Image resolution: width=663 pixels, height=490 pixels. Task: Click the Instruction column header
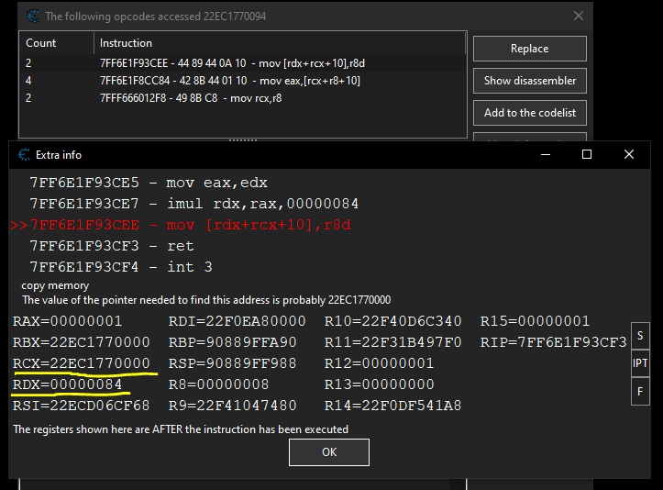275,43
